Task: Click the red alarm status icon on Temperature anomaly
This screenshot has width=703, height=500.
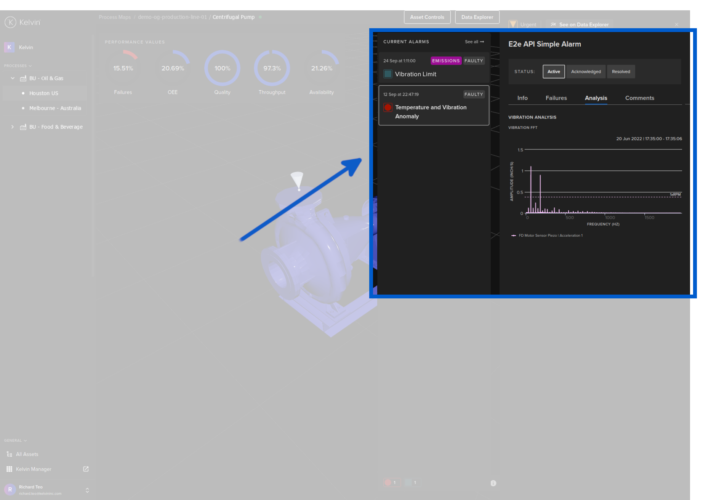Action: [x=388, y=107]
